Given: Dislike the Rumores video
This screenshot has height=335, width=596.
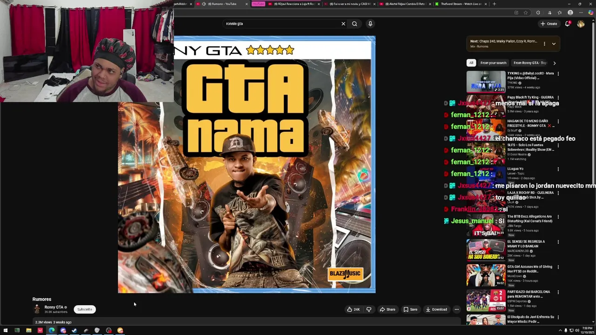Looking at the screenshot, I should point(369,309).
